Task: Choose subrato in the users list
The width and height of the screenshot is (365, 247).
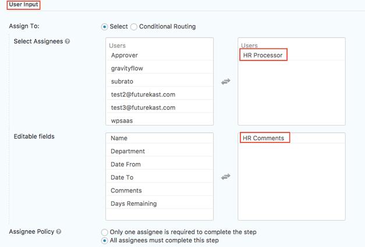Action: tap(122, 81)
